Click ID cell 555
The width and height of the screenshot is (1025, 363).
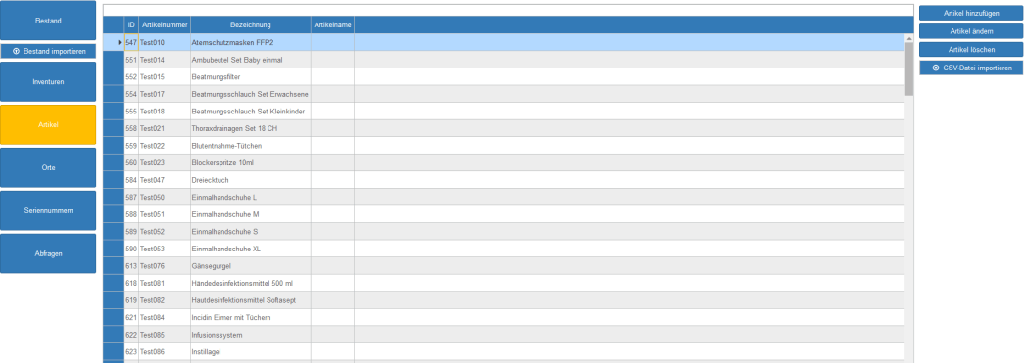tap(131, 111)
